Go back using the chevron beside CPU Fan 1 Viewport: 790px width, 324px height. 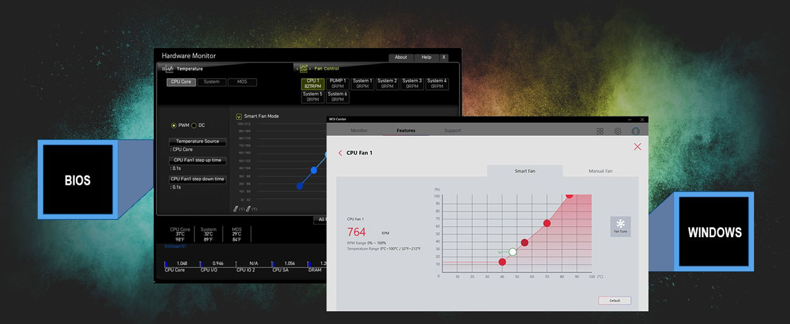tap(340, 153)
